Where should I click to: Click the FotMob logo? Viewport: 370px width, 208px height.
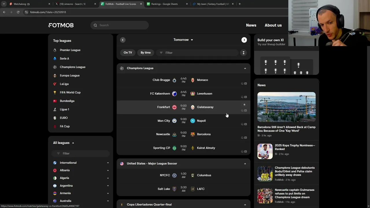[61, 25]
